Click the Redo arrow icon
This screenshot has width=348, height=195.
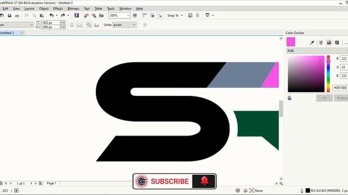[63, 15]
